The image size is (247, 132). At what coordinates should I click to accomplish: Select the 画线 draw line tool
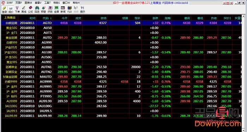point(24,10)
